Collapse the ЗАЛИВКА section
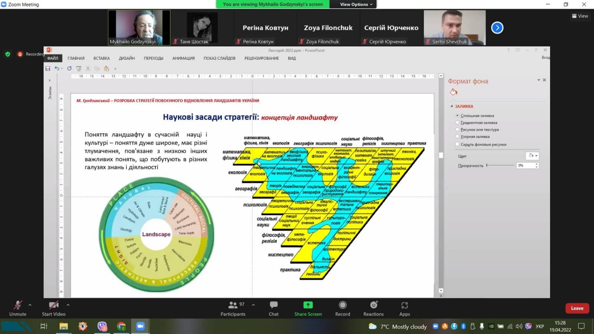Image resolution: width=594 pixels, height=334 pixels. tap(452, 106)
